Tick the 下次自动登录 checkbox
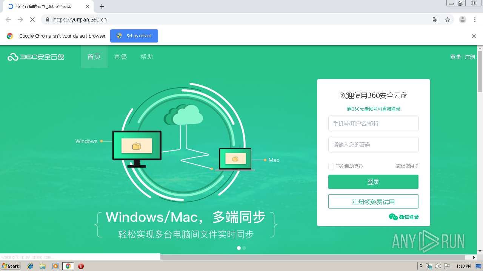The image size is (483, 271). 331,166
